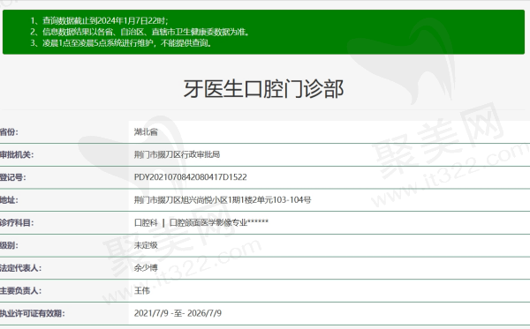Click the registration number PDY2021070842080417D1522

(x=190, y=177)
